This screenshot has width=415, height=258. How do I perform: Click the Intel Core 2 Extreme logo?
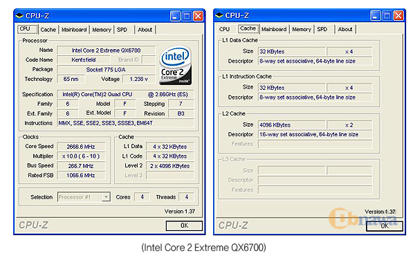(175, 65)
